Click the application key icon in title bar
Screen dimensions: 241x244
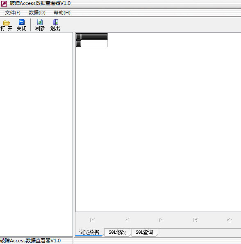[x=4, y=4]
